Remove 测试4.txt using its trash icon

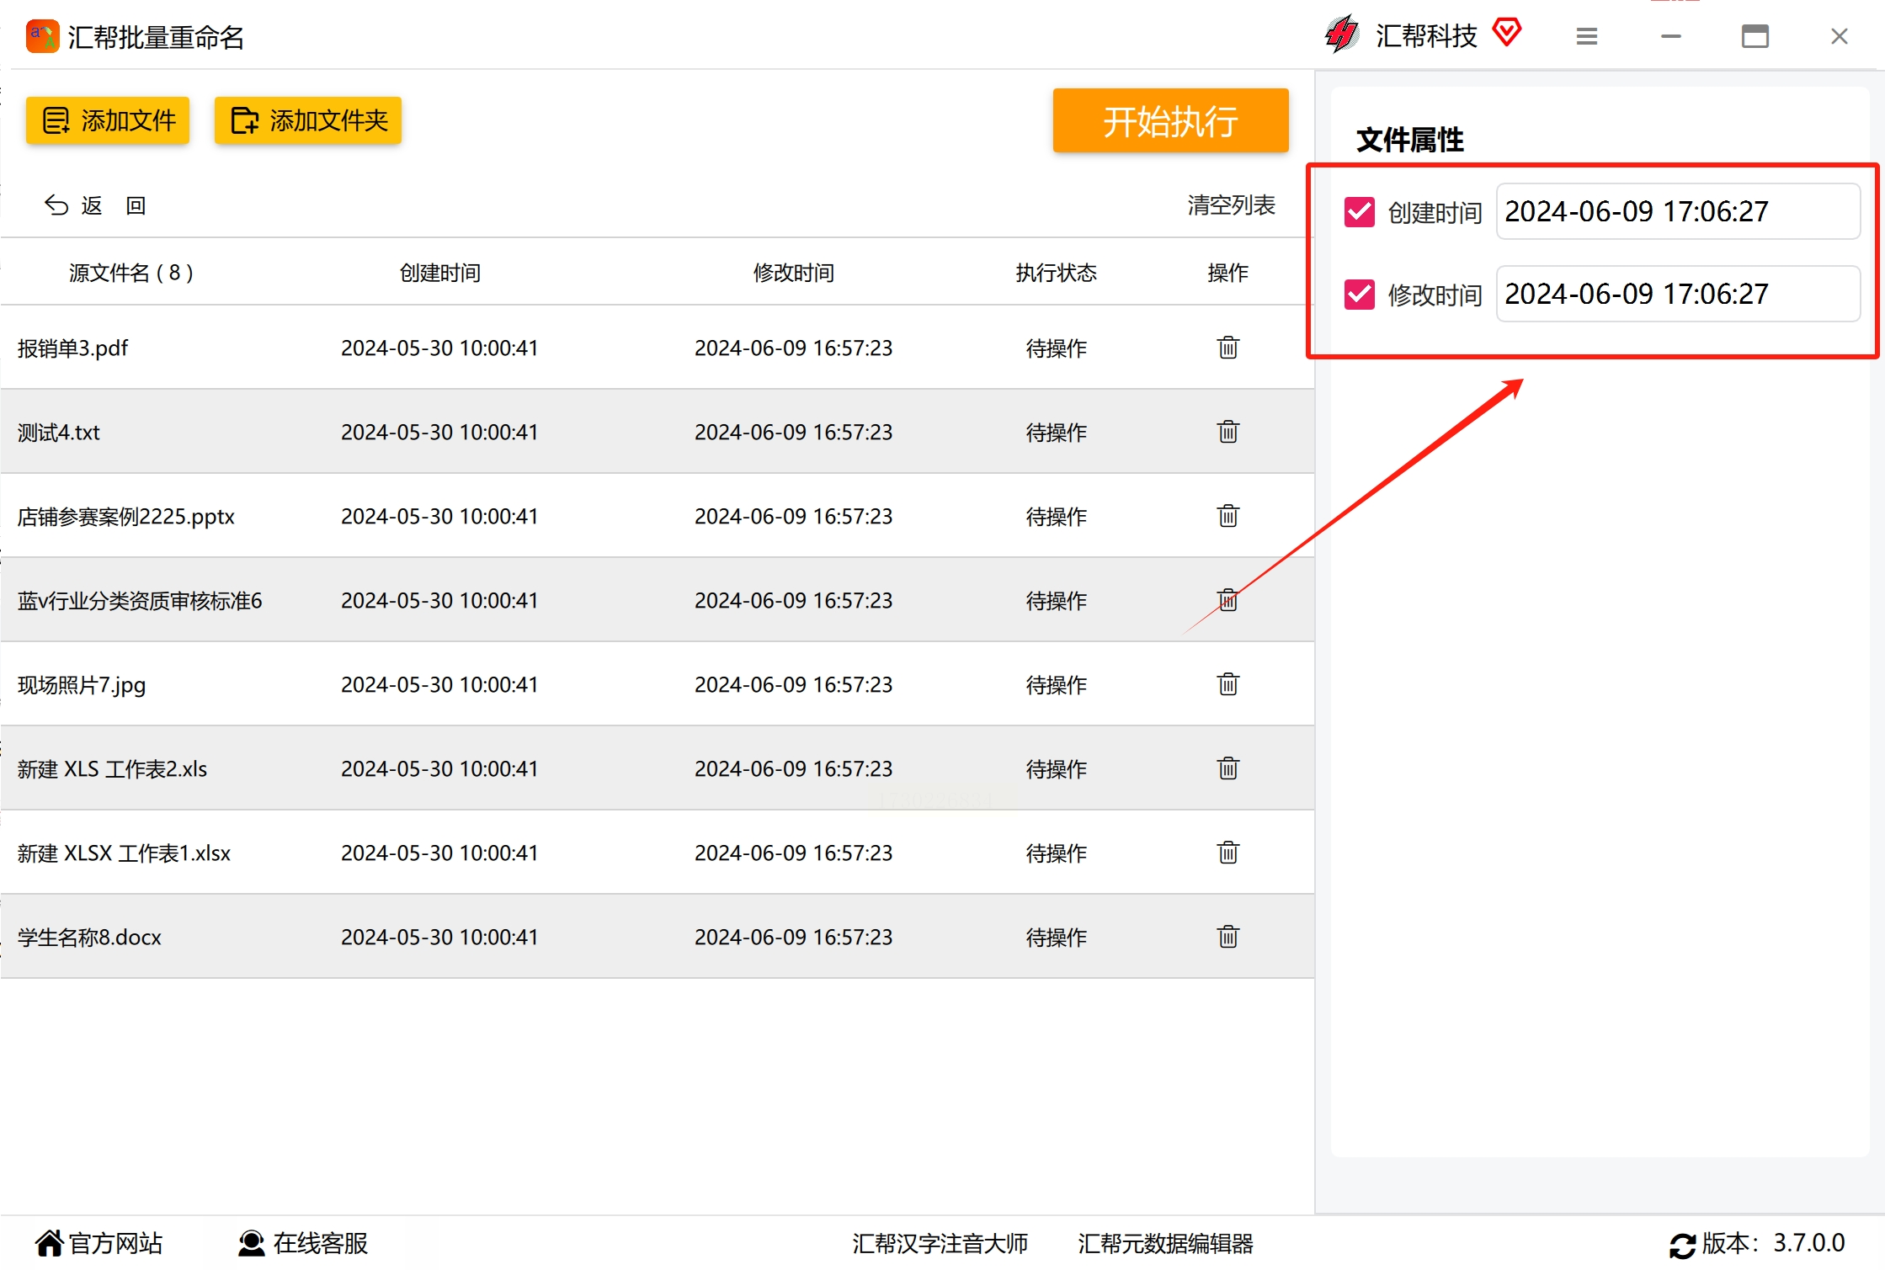(1227, 431)
